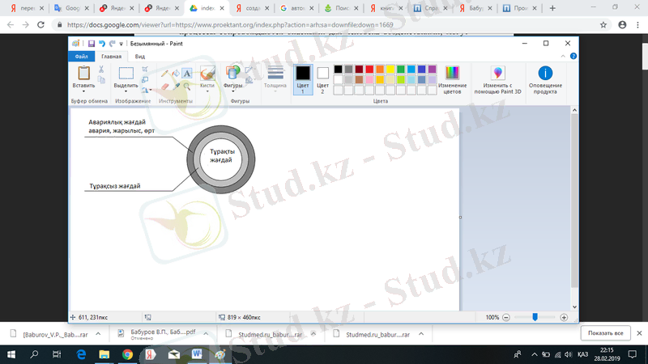
Task: Switch to the Вид ribbon tab
Action: point(140,57)
